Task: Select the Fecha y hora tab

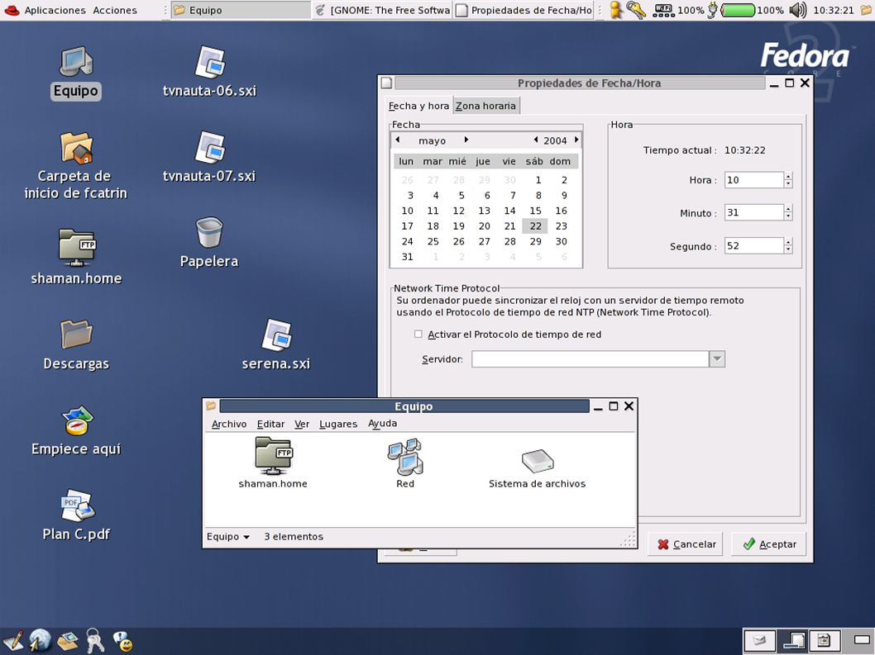Action: pos(418,106)
